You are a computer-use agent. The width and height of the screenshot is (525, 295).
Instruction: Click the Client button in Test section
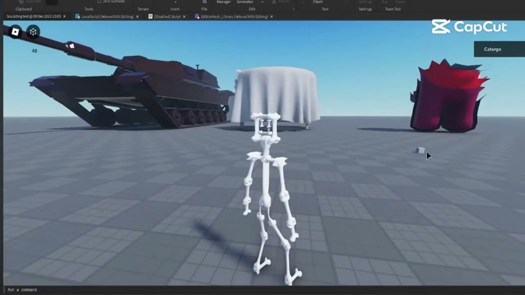pos(318,2)
